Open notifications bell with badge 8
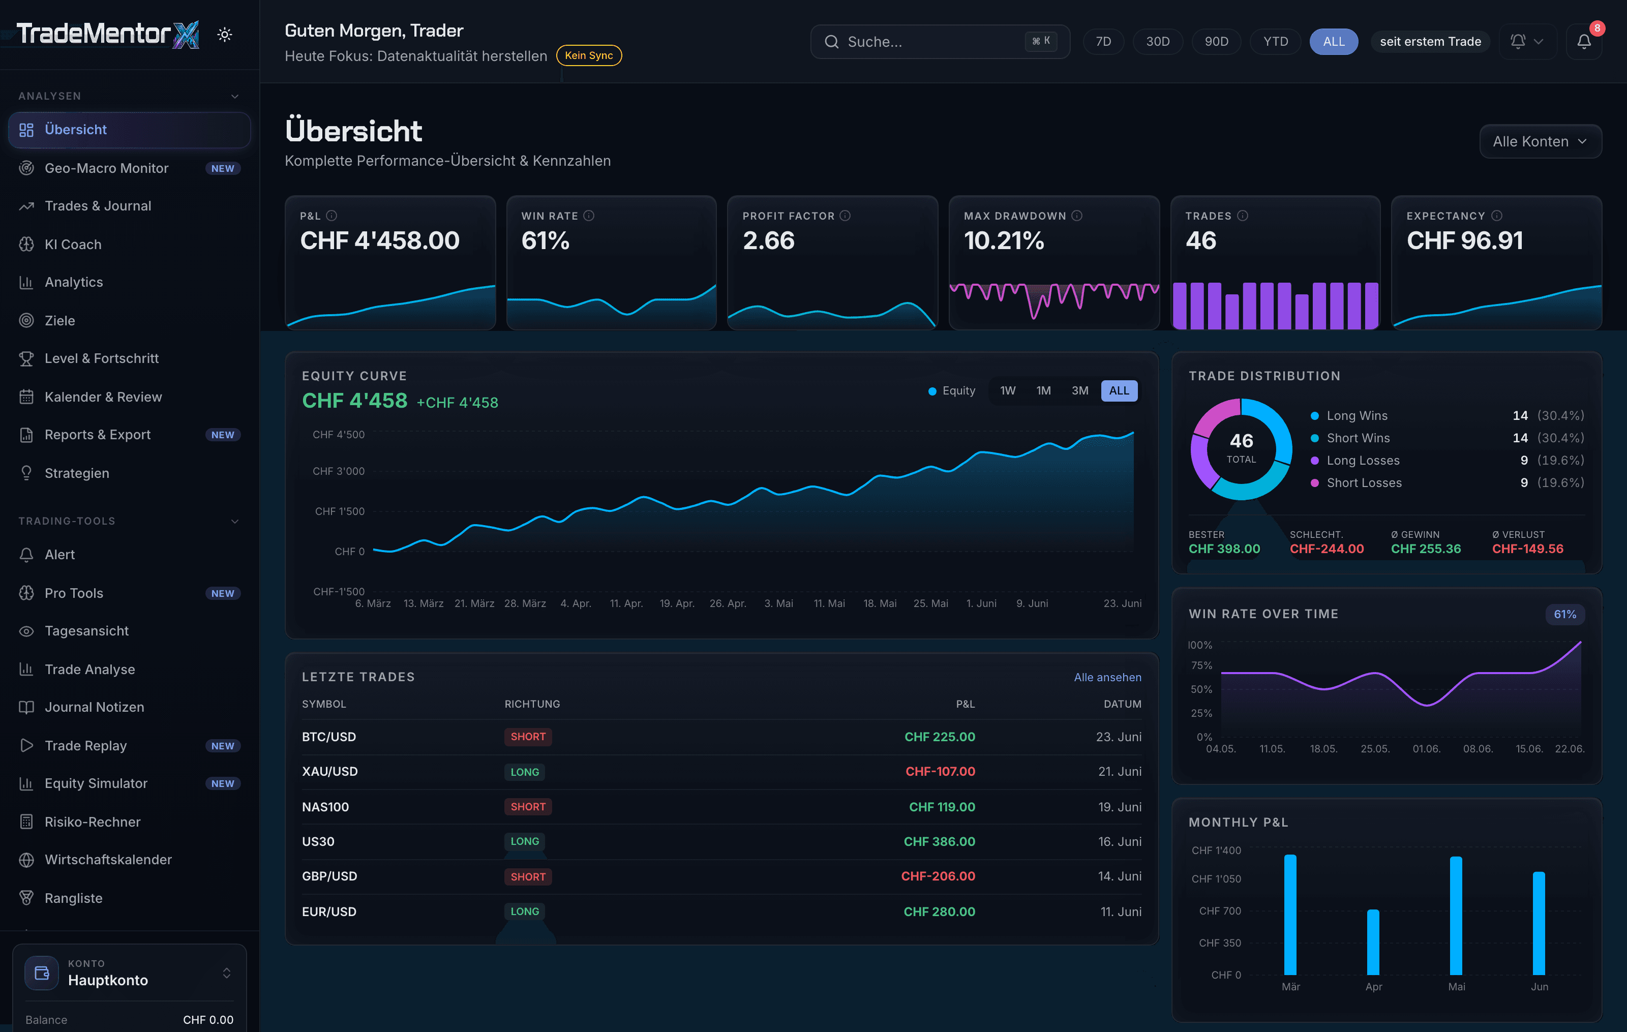 (1584, 42)
